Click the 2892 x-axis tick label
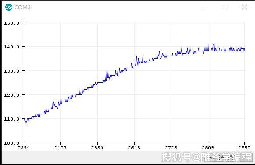This screenshot has width=255, height=165. pos(244,147)
